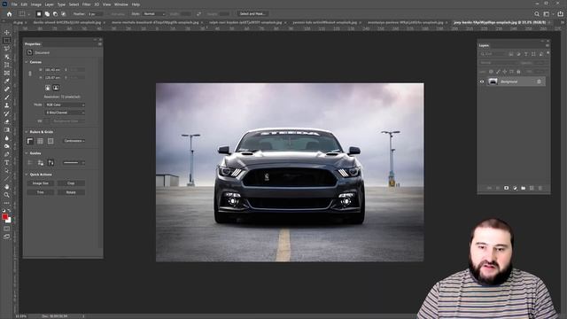Viewport: 567px width, 319px height.
Task: Select the Gradient tool
Action: tap(6, 130)
